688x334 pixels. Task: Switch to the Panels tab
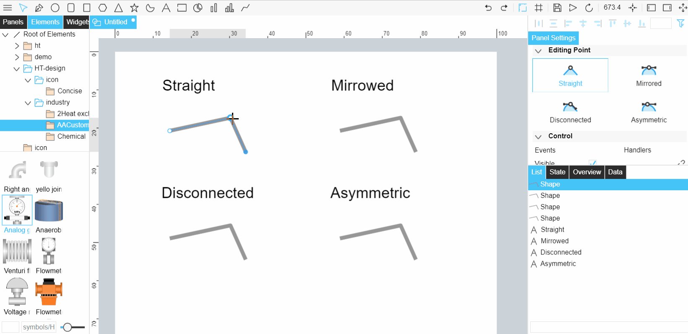(13, 22)
